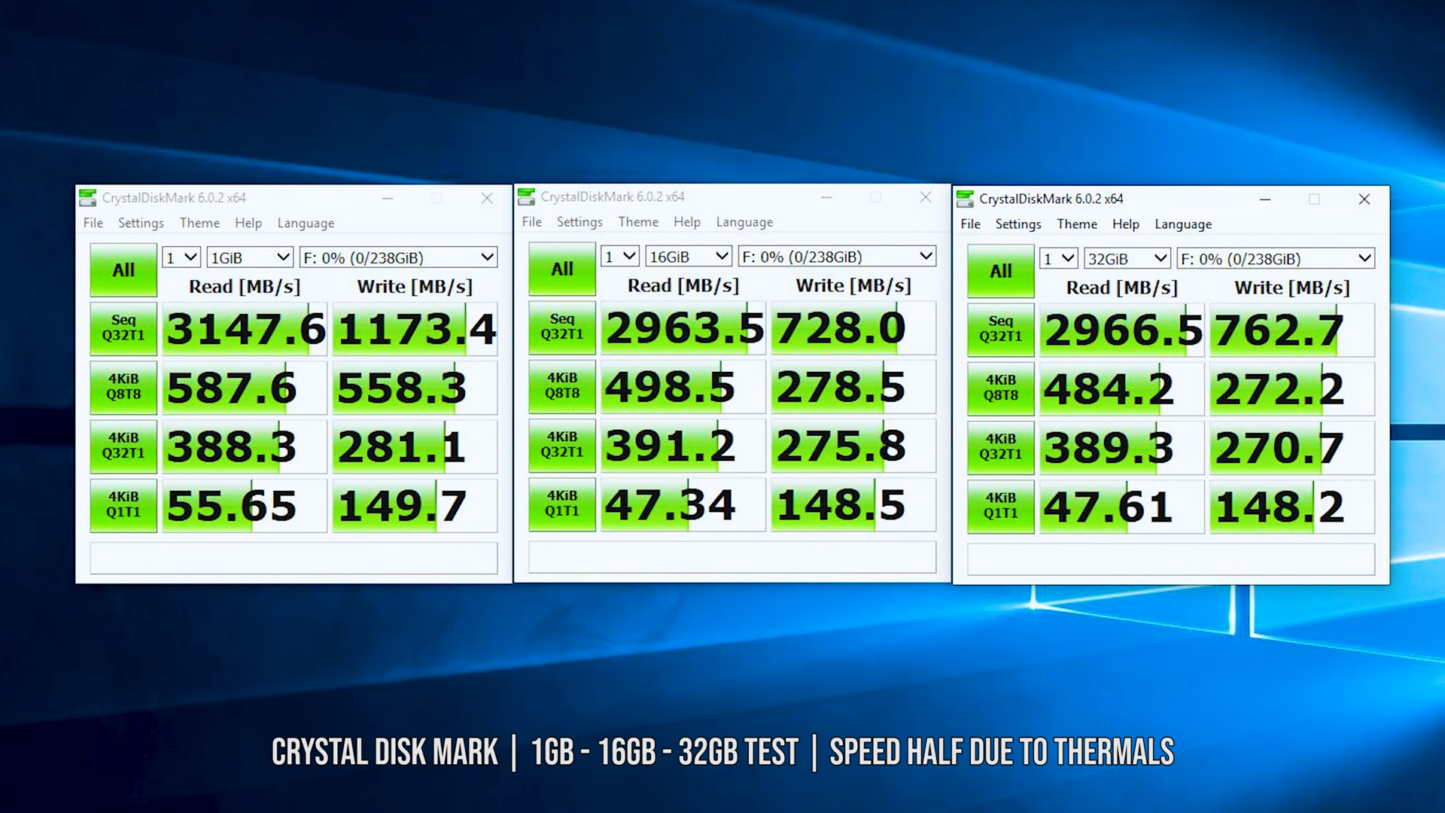Open the 1GiB test size dropdown
The width and height of the screenshot is (1445, 813).
point(250,257)
